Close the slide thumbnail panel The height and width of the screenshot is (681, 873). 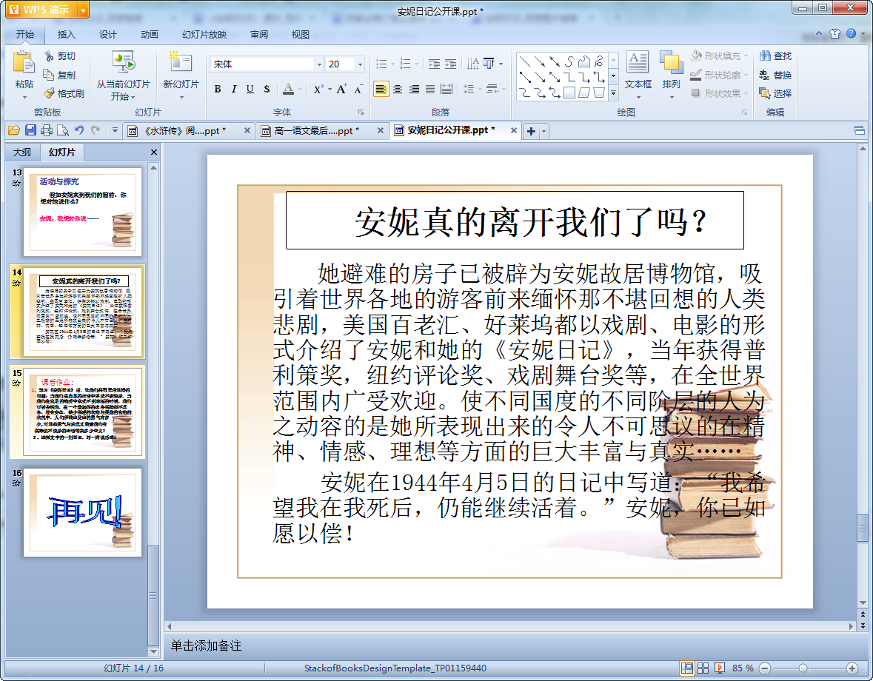154,152
